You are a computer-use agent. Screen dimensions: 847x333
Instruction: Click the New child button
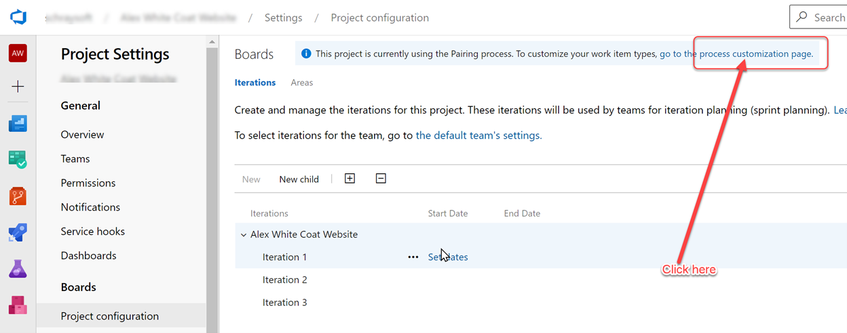pyautogui.click(x=299, y=179)
